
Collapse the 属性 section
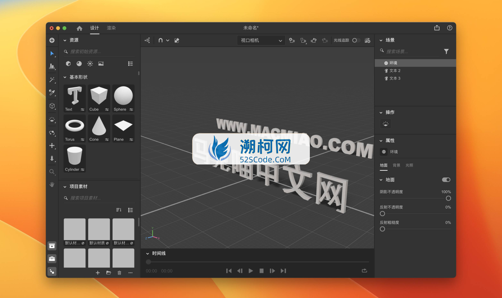coord(381,141)
